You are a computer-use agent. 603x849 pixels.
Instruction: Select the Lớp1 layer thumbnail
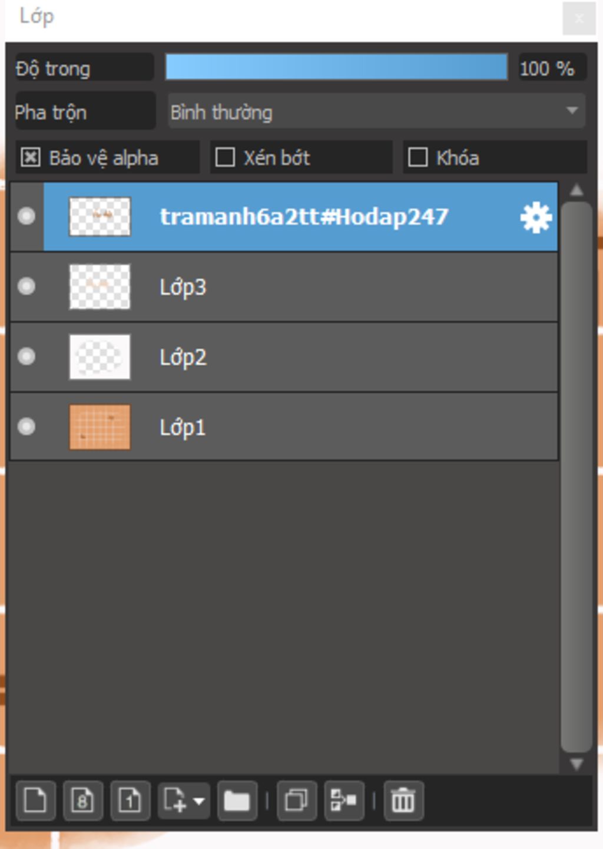pos(100,427)
